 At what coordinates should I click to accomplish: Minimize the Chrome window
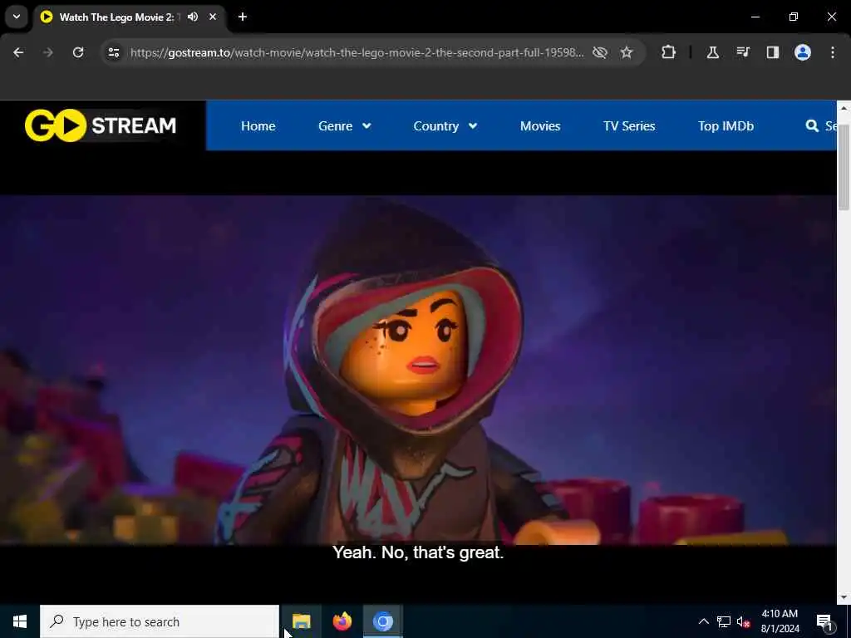(755, 17)
